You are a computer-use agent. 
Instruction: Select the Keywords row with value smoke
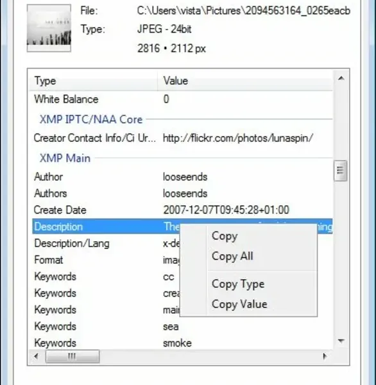click(182, 343)
